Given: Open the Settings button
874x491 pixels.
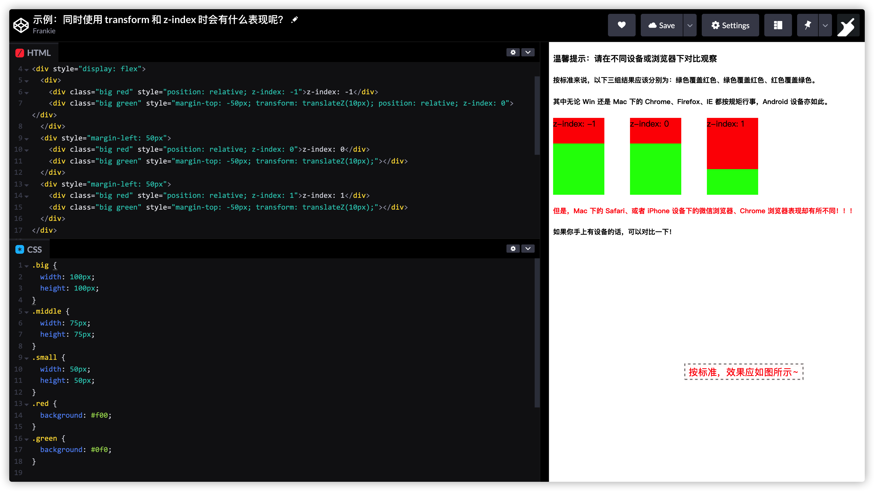Looking at the screenshot, I should tap(730, 25).
